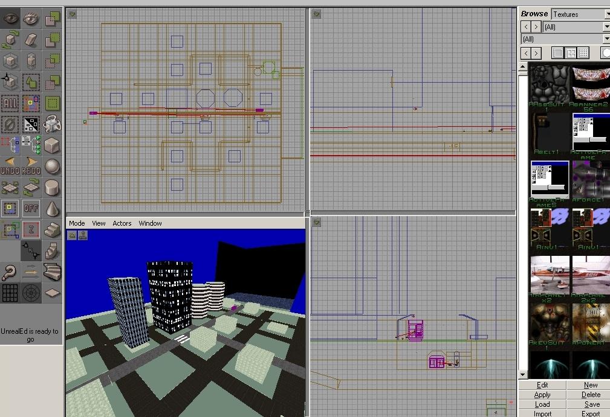610x417 pixels.
Task: Click the Load button in texture browser
Action: coord(542,404)
